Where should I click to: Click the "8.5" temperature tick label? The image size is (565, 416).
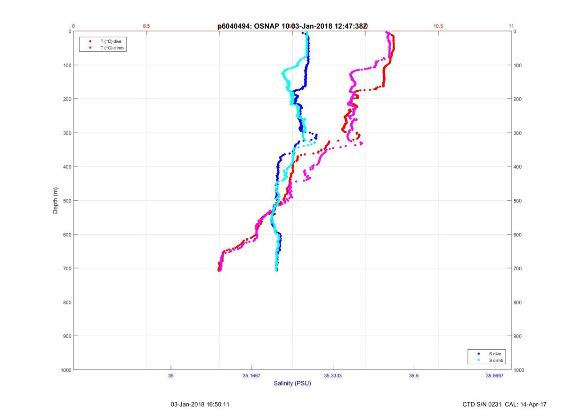click(146, 26)
